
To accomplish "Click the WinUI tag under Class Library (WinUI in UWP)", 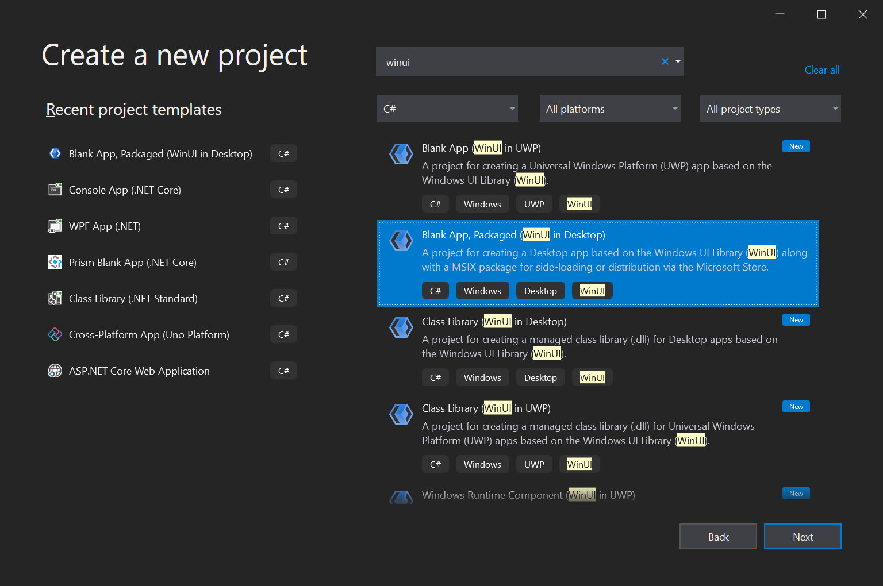I will 579,464.
